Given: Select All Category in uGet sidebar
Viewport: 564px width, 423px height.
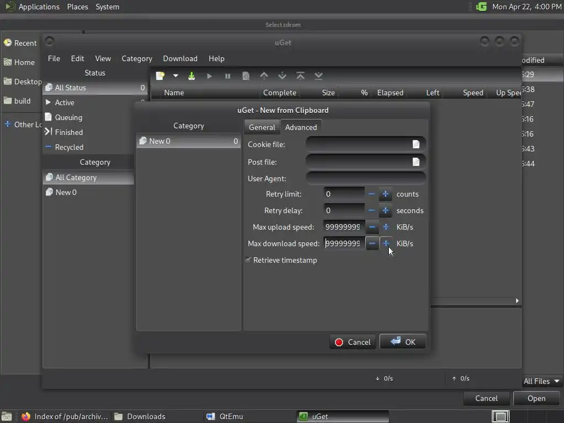Looking at the screenshot, I should [89, 177].
